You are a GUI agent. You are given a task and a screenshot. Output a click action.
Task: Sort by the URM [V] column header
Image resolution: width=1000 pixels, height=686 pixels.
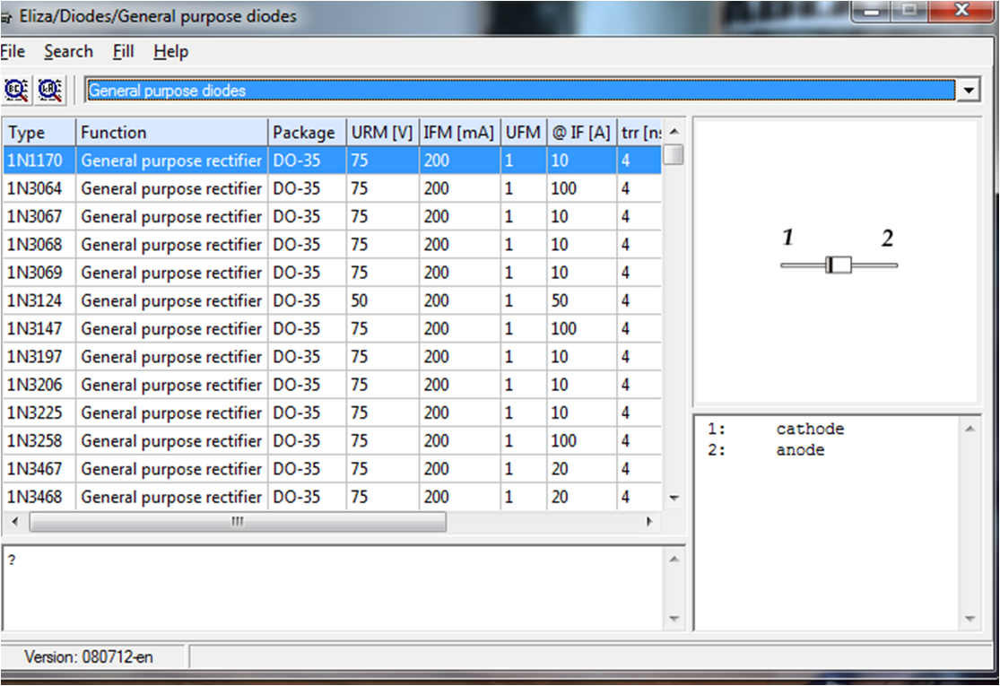click(383, 133)
